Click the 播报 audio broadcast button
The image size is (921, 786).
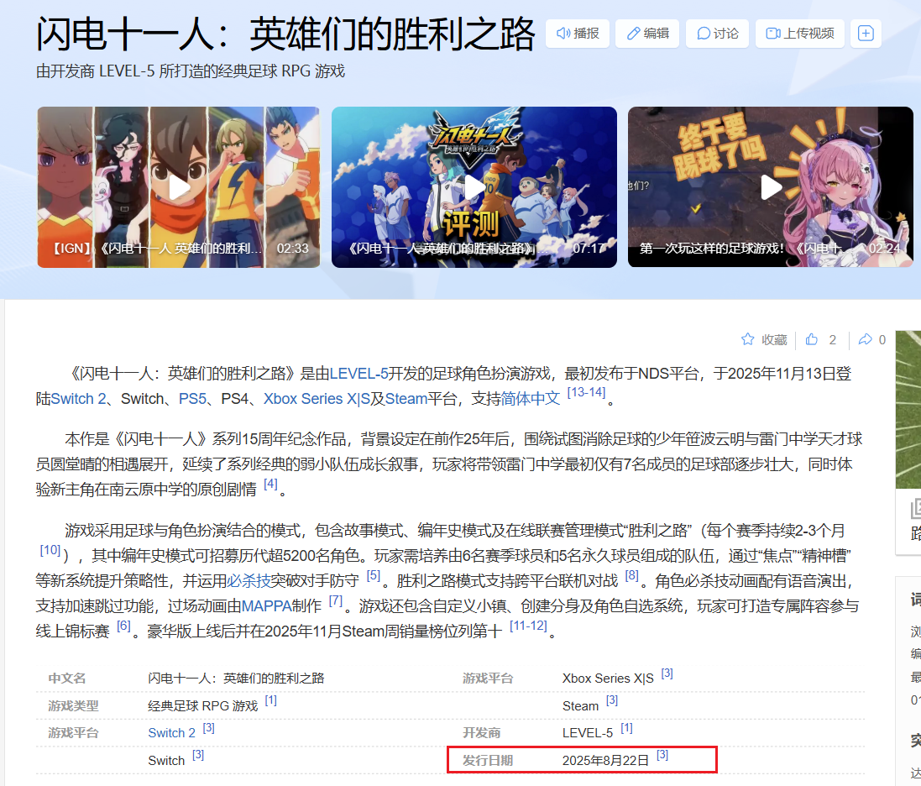coord(577,34)
